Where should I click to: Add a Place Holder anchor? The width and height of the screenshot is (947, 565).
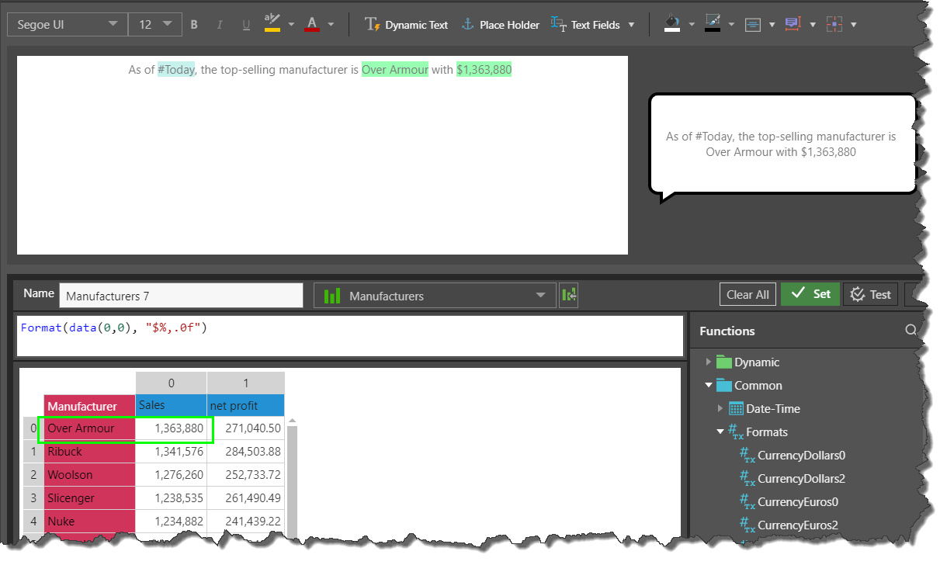coord(500,25)
